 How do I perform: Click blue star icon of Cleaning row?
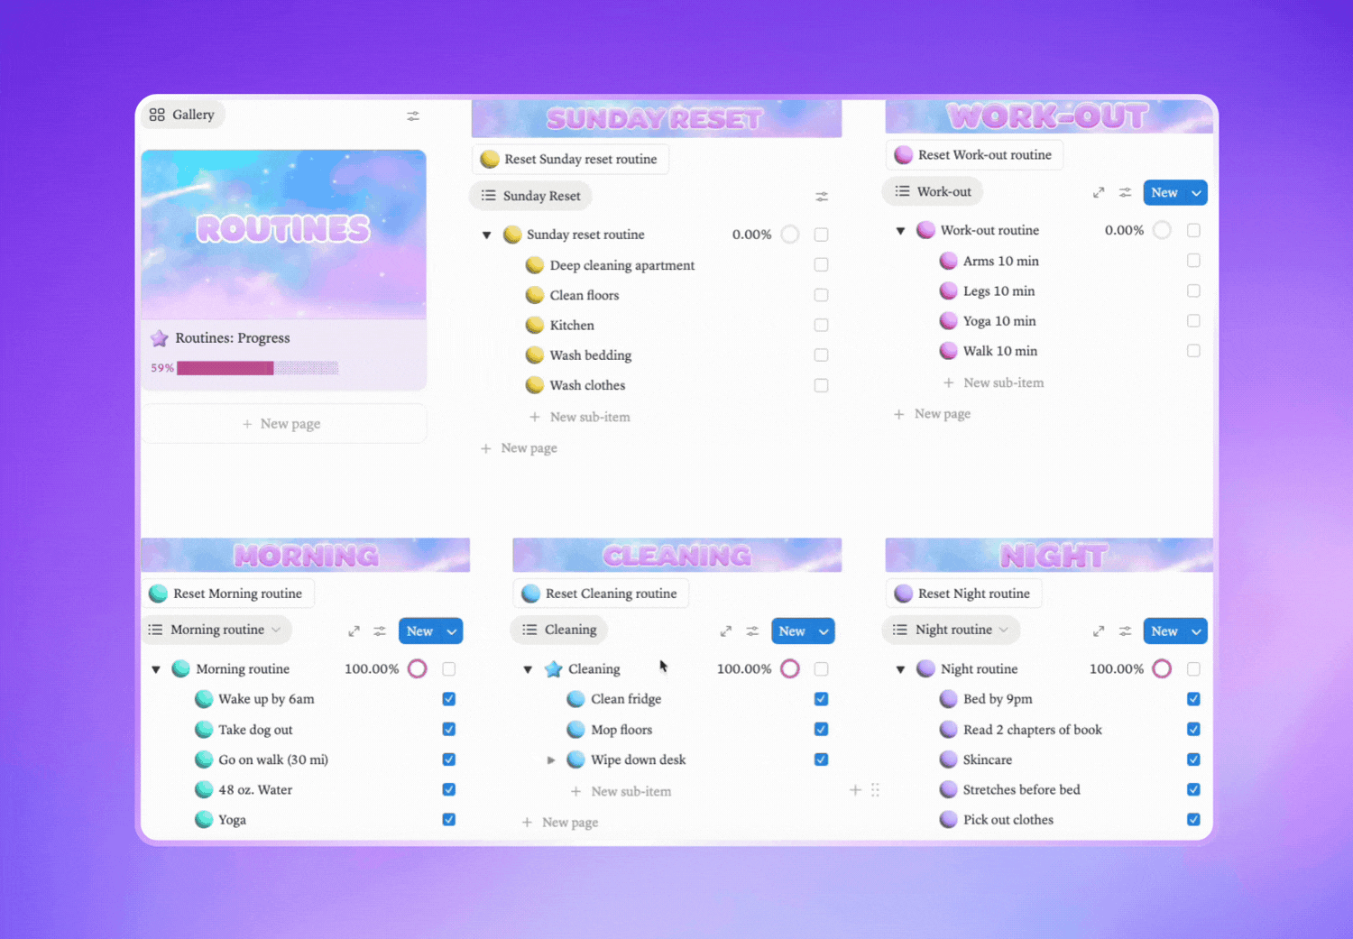(x=554, y=669)
